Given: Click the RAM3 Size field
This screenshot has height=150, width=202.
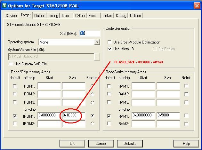Looking at the screenshot, I should tap(168, 102).
